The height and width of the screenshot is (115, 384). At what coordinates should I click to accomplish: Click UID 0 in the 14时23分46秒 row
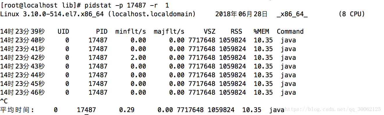click(67, 92)
